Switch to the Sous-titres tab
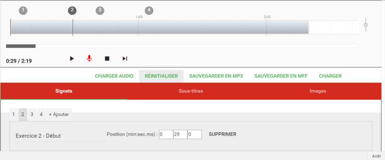 pyautogui.click(x=191, y=91)
